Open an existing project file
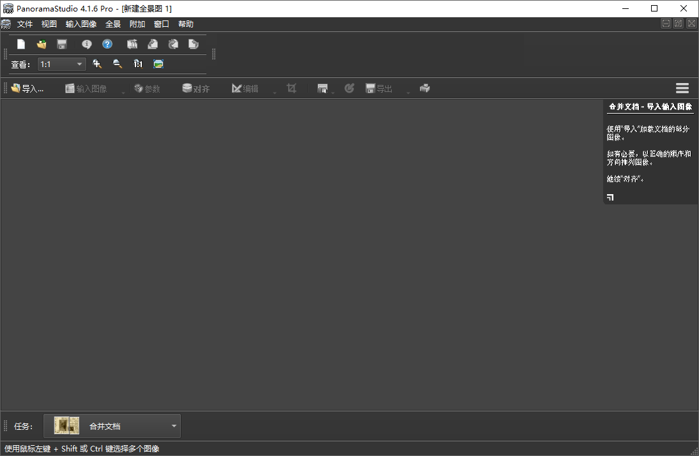 click(x=42, y=44)
